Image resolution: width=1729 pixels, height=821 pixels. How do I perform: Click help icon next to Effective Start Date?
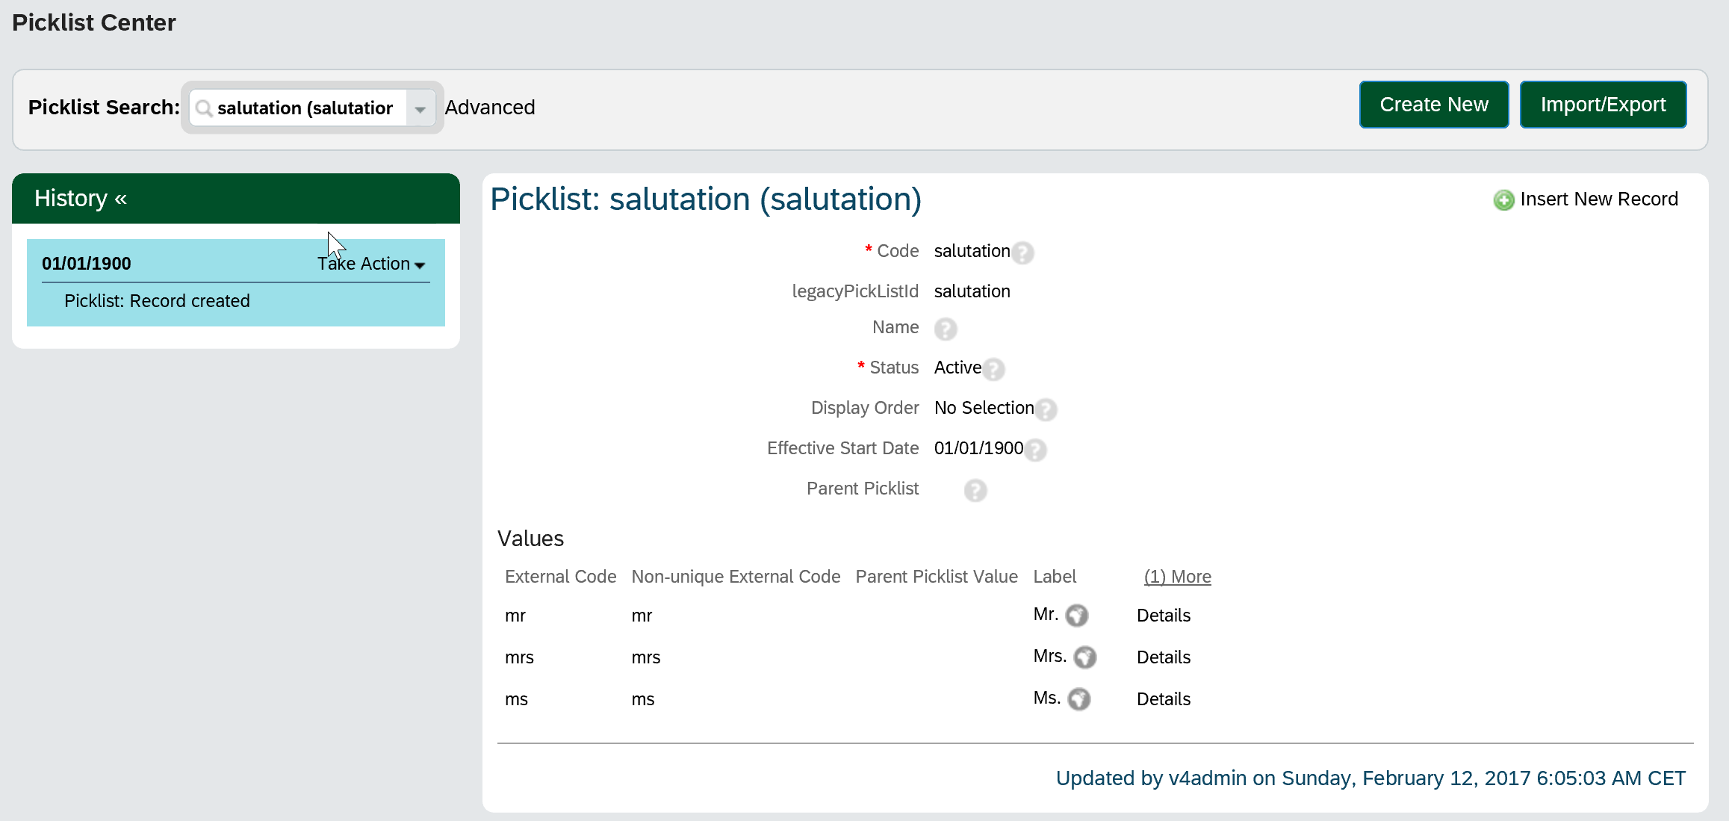click(x=1035, y=450)
